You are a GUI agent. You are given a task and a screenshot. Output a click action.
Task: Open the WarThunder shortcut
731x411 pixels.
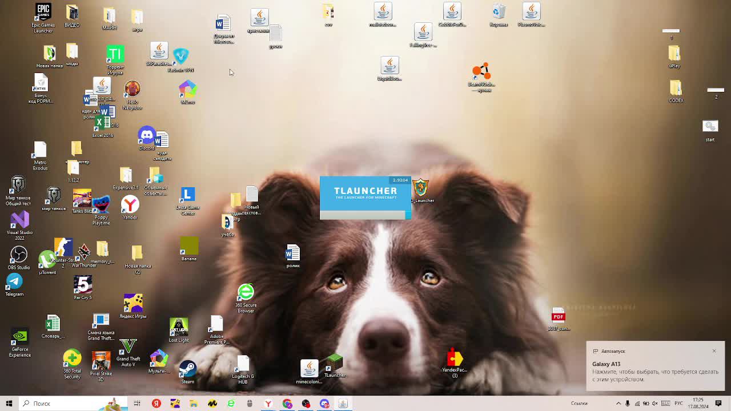point(84,256)
